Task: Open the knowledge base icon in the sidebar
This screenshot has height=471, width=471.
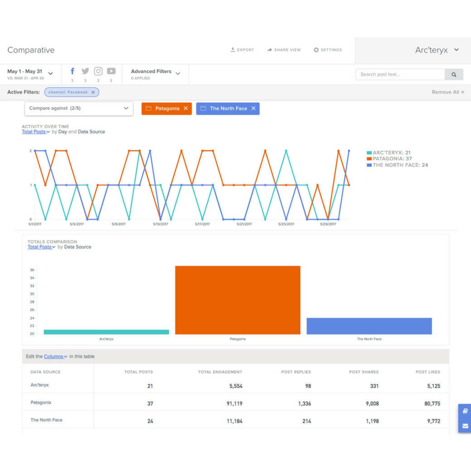Action: pyautogui.click(x=465, y=411)
